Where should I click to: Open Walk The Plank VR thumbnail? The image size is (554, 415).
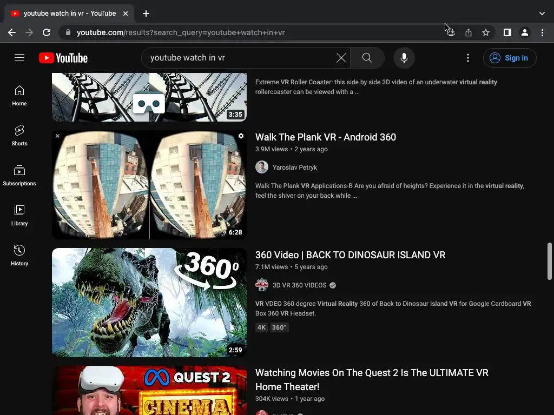click(x=149, y=185)
